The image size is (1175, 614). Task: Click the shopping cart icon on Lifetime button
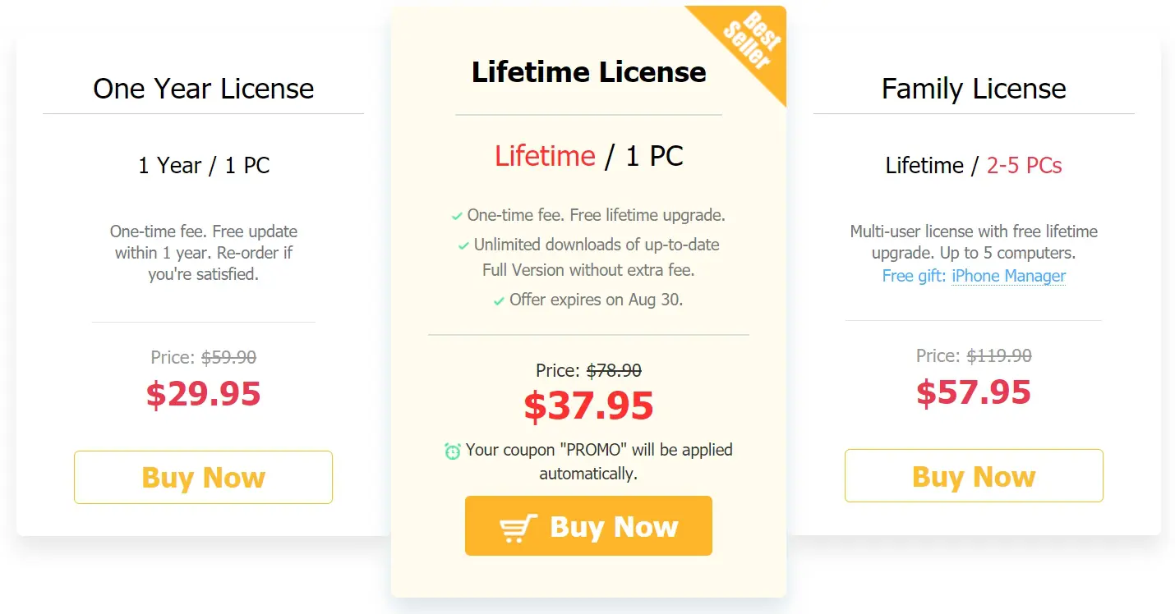pos(518,528)
